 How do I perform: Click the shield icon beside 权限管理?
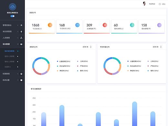point(21,74)
